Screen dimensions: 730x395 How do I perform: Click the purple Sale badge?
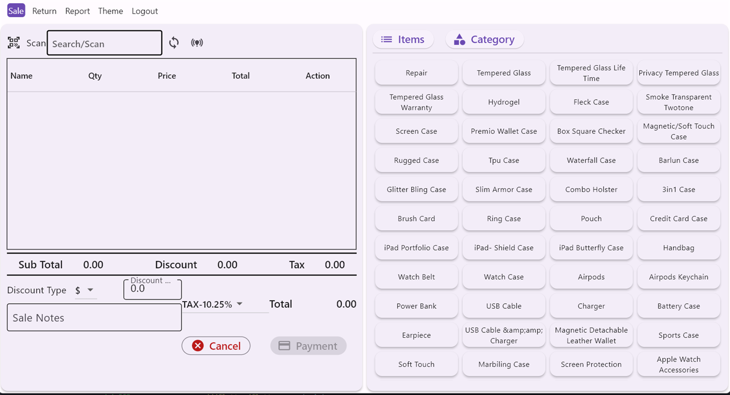tap(16, 10)
